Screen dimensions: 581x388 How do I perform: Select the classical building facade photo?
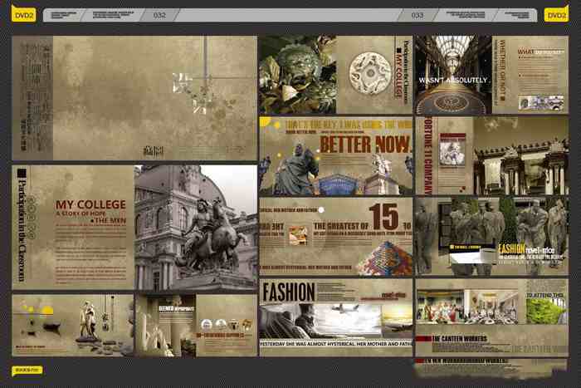click(x=520, y=156)
